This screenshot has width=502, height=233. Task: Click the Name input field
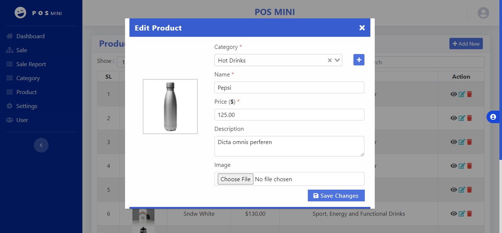pos(289,87)
